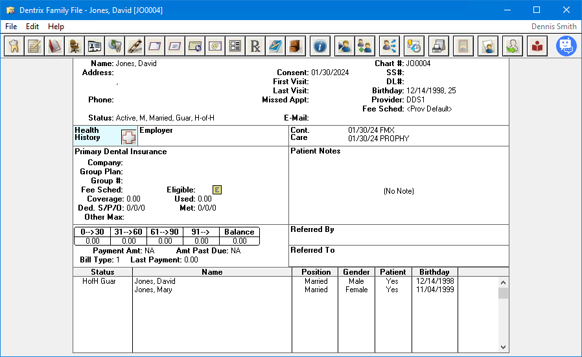Click the Rx prescriptions toolbar icon
The width and height of the screenshot is (582, 357).
coord(255,46)
